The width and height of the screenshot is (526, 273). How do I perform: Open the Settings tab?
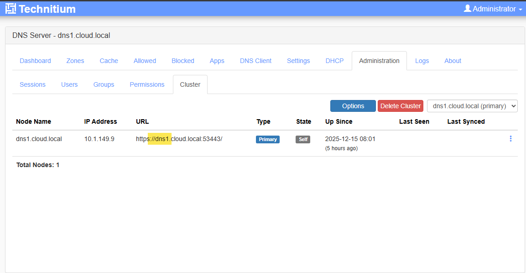point(298,60)
